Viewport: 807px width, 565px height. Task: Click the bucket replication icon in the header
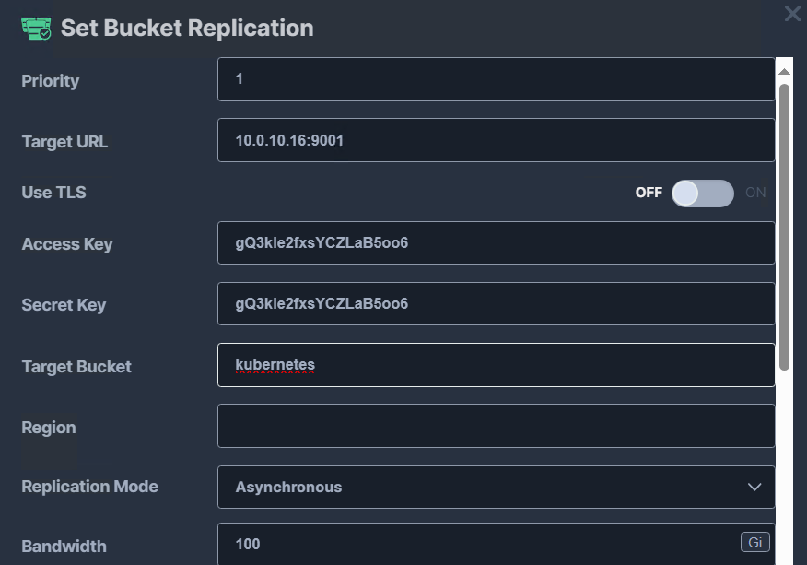click(x=36, y=29)
